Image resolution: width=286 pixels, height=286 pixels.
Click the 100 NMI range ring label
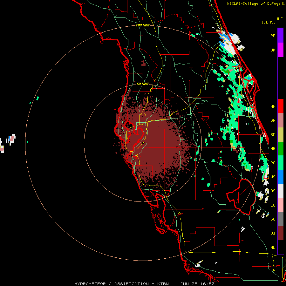[x=143, y=25]
